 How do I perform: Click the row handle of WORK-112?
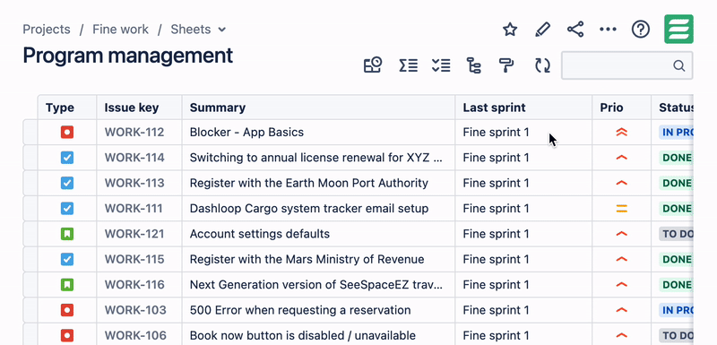[x=30, y=133]
